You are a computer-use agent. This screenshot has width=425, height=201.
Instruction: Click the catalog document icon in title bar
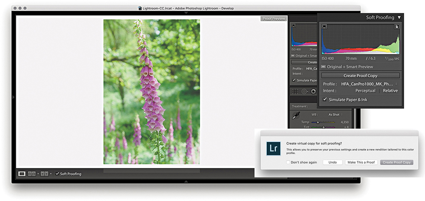140,8
